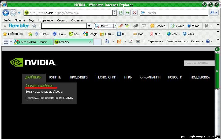Expand the address bar history dropdown
Viewport: 221px width, 139px height.
coord(114,13)
